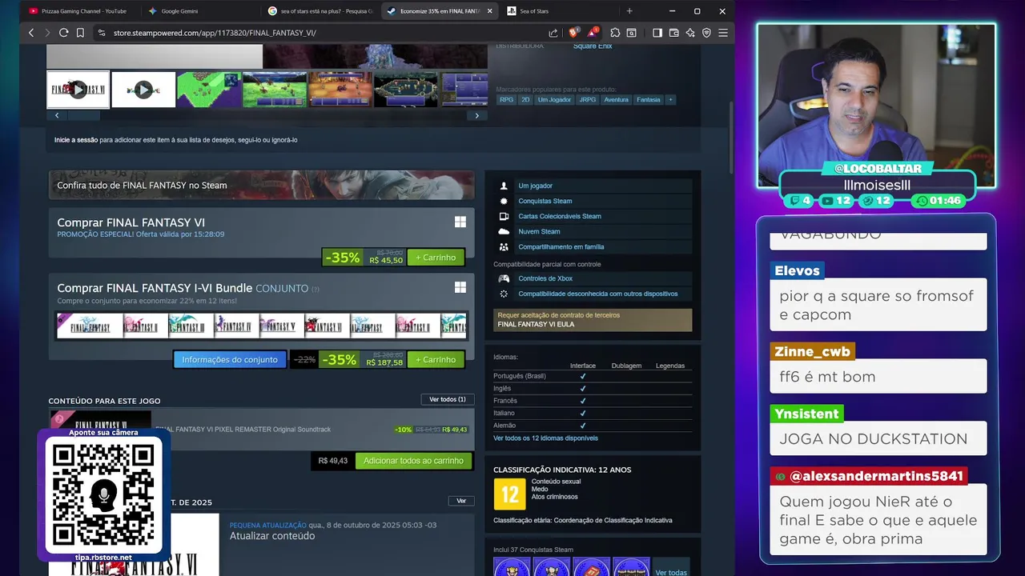Image resolution: width=1025 pixels, height=576 pixels.
Task: Click the thumbnail strip scrollbar
Action: pyautogui.click(x=84, y=115)
